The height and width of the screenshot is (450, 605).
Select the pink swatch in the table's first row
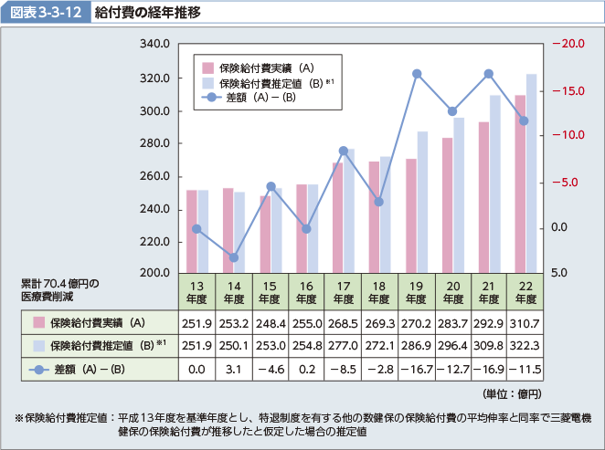[x=38, y=322]
